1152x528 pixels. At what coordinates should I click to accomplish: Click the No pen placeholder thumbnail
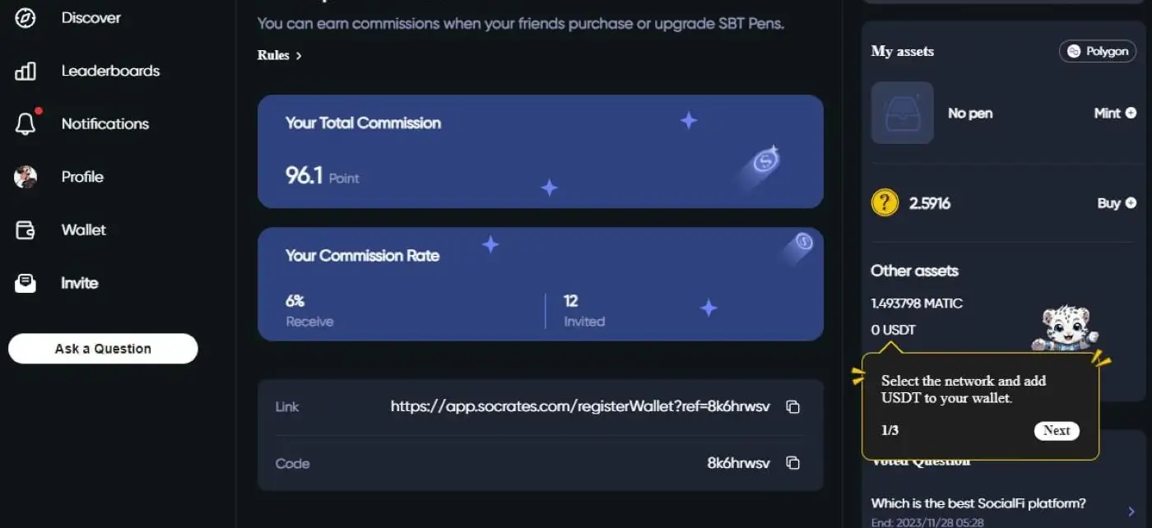(x=902, y=113)
